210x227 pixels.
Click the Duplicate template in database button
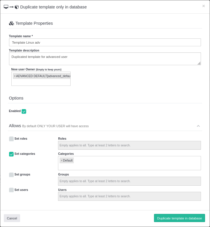pyautogui.click(x=179, y=218)
